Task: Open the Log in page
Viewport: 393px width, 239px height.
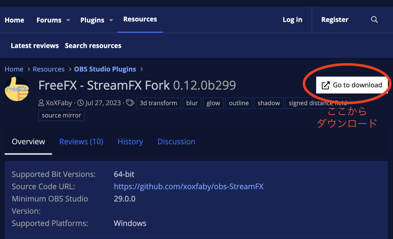Action: click(x=292, y=20)
